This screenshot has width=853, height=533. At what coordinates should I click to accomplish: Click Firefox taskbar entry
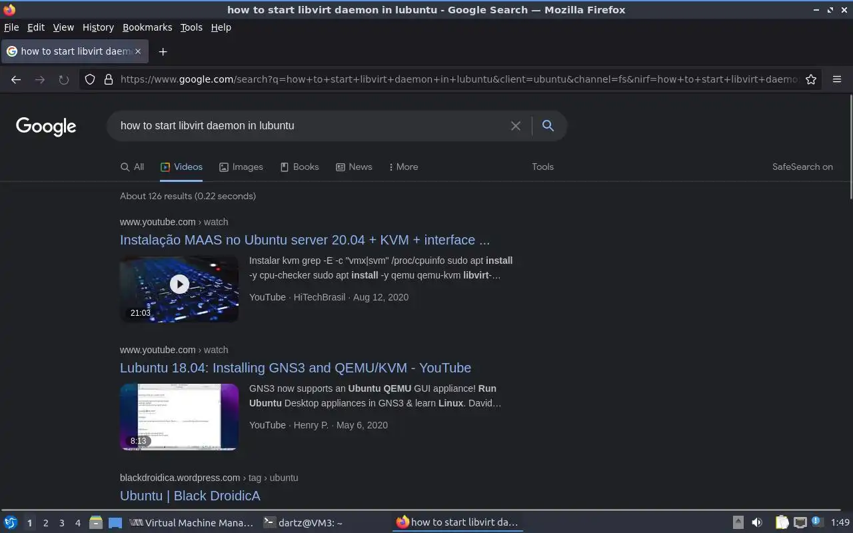tap(457, 523)
